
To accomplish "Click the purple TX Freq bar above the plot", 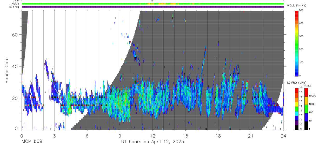I will pos(153,7).
